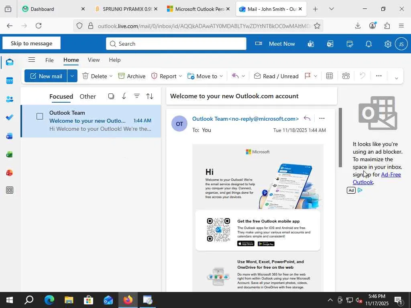
Task: Click the App Store badge in the email
Action: (x=246, y=243)
